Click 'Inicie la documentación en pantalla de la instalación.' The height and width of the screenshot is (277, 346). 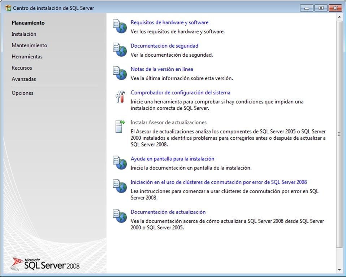tap(191, 168)
